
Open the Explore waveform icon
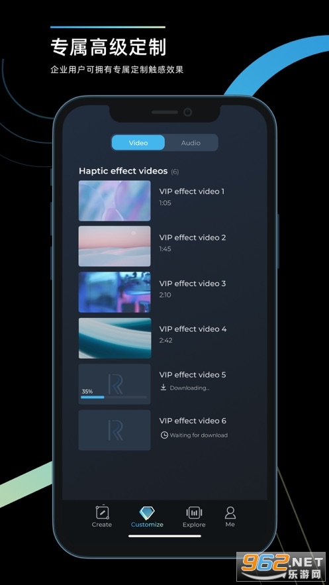[x=194, y=513]
